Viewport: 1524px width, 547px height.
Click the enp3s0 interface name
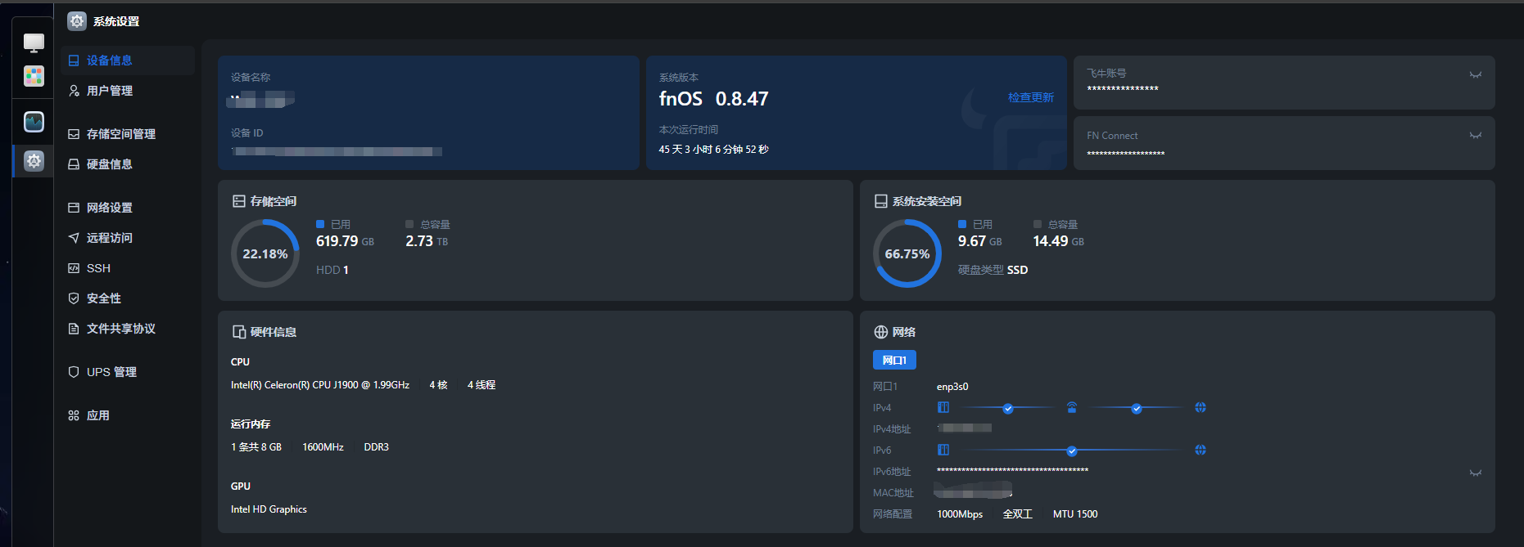(x=952, y=387)
